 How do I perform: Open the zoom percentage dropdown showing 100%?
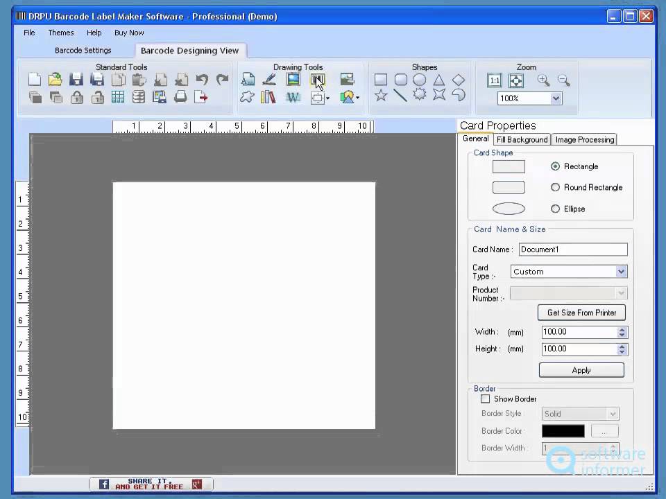[556, 98]
